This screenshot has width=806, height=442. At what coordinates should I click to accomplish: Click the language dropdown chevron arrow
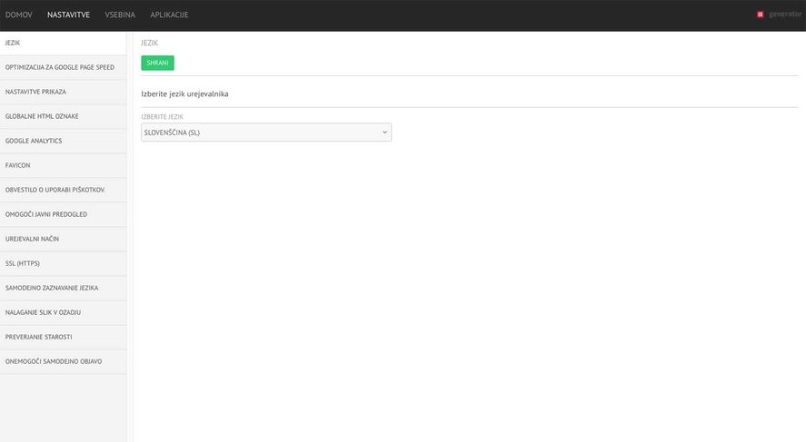[384, 133]
